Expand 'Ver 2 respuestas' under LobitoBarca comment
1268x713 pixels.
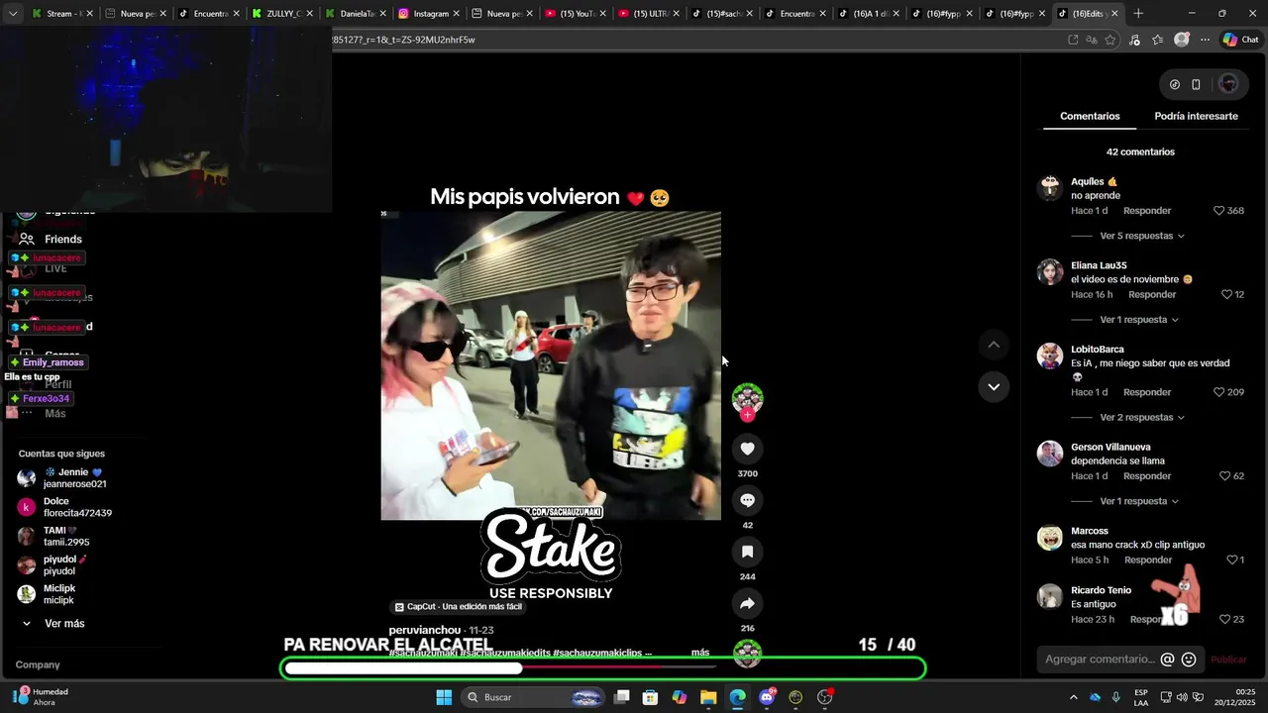(x=1141, y=417)
